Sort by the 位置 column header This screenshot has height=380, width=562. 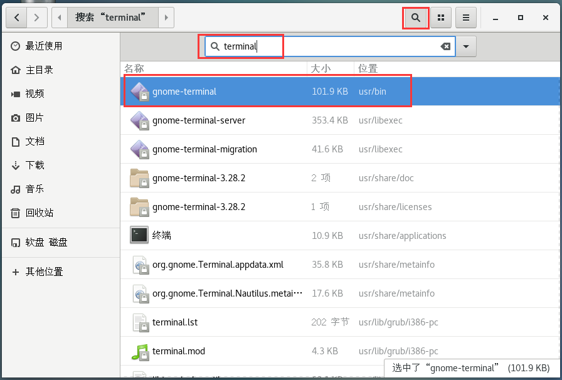click(x=457, y=68)
